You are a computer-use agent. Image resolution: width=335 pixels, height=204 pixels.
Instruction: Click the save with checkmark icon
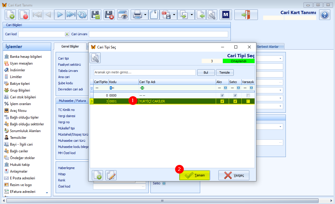(x=95, y=15)
